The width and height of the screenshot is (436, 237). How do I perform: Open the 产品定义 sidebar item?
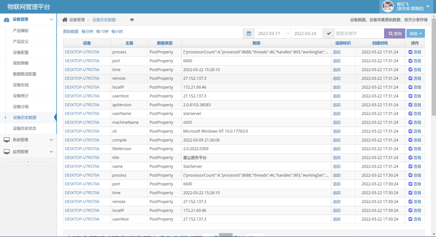[21, 42]
